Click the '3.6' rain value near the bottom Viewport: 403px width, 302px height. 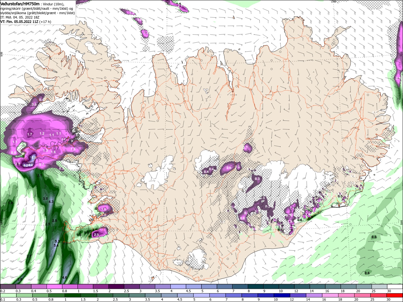20,279
